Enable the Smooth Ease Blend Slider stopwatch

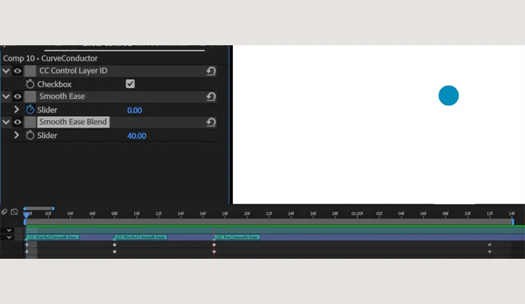point(30,135)
